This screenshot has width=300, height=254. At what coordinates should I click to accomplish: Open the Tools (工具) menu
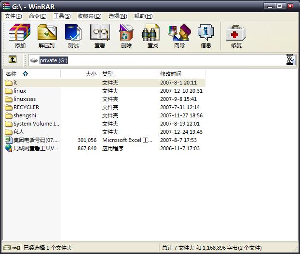click(x=62, y=16)
